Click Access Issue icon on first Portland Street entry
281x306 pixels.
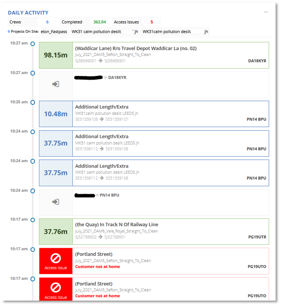(56, 259)
